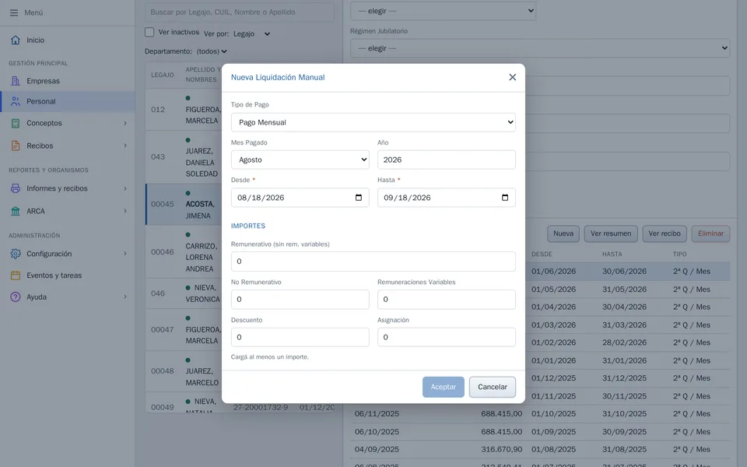Click the Eventos y tareas calendar icon
Image resolution: width=747 pixels, height=467 pixels.
tap(16, 276)
